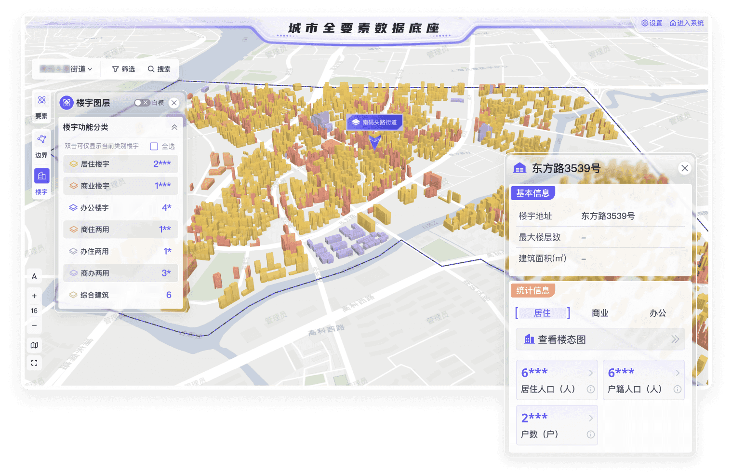Check the 全选 select-all checkbox
The image size is (732, 474).
click(x=154, y=146)
